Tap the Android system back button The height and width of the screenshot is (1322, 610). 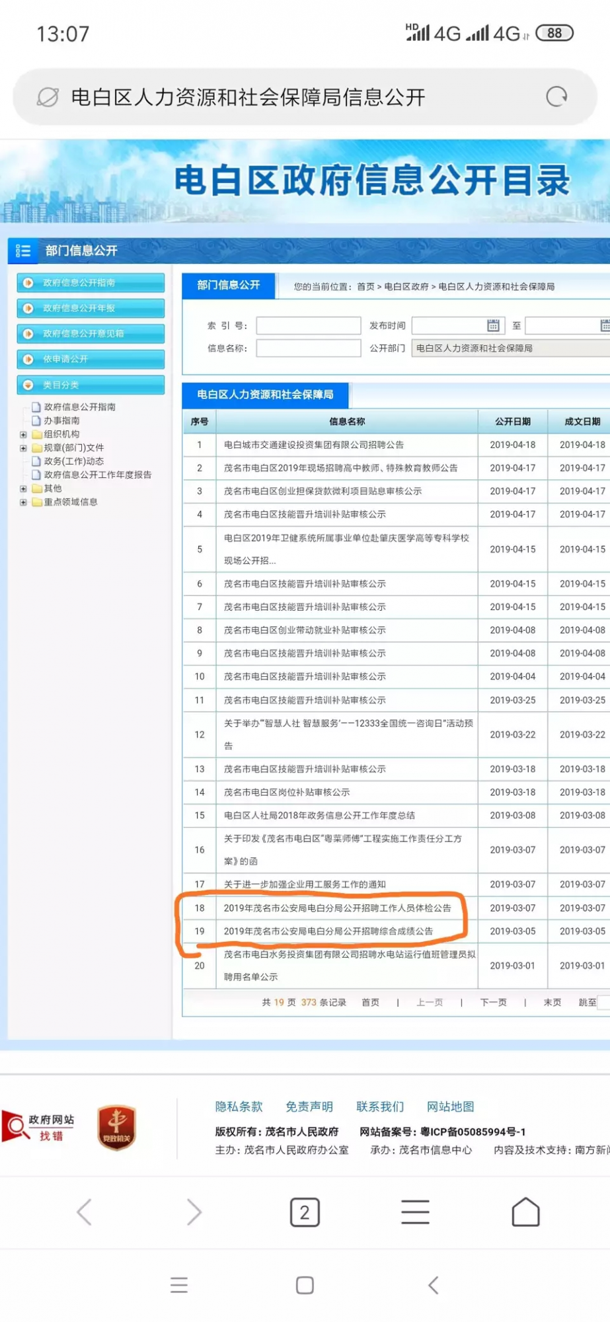tap(434, 1285)
